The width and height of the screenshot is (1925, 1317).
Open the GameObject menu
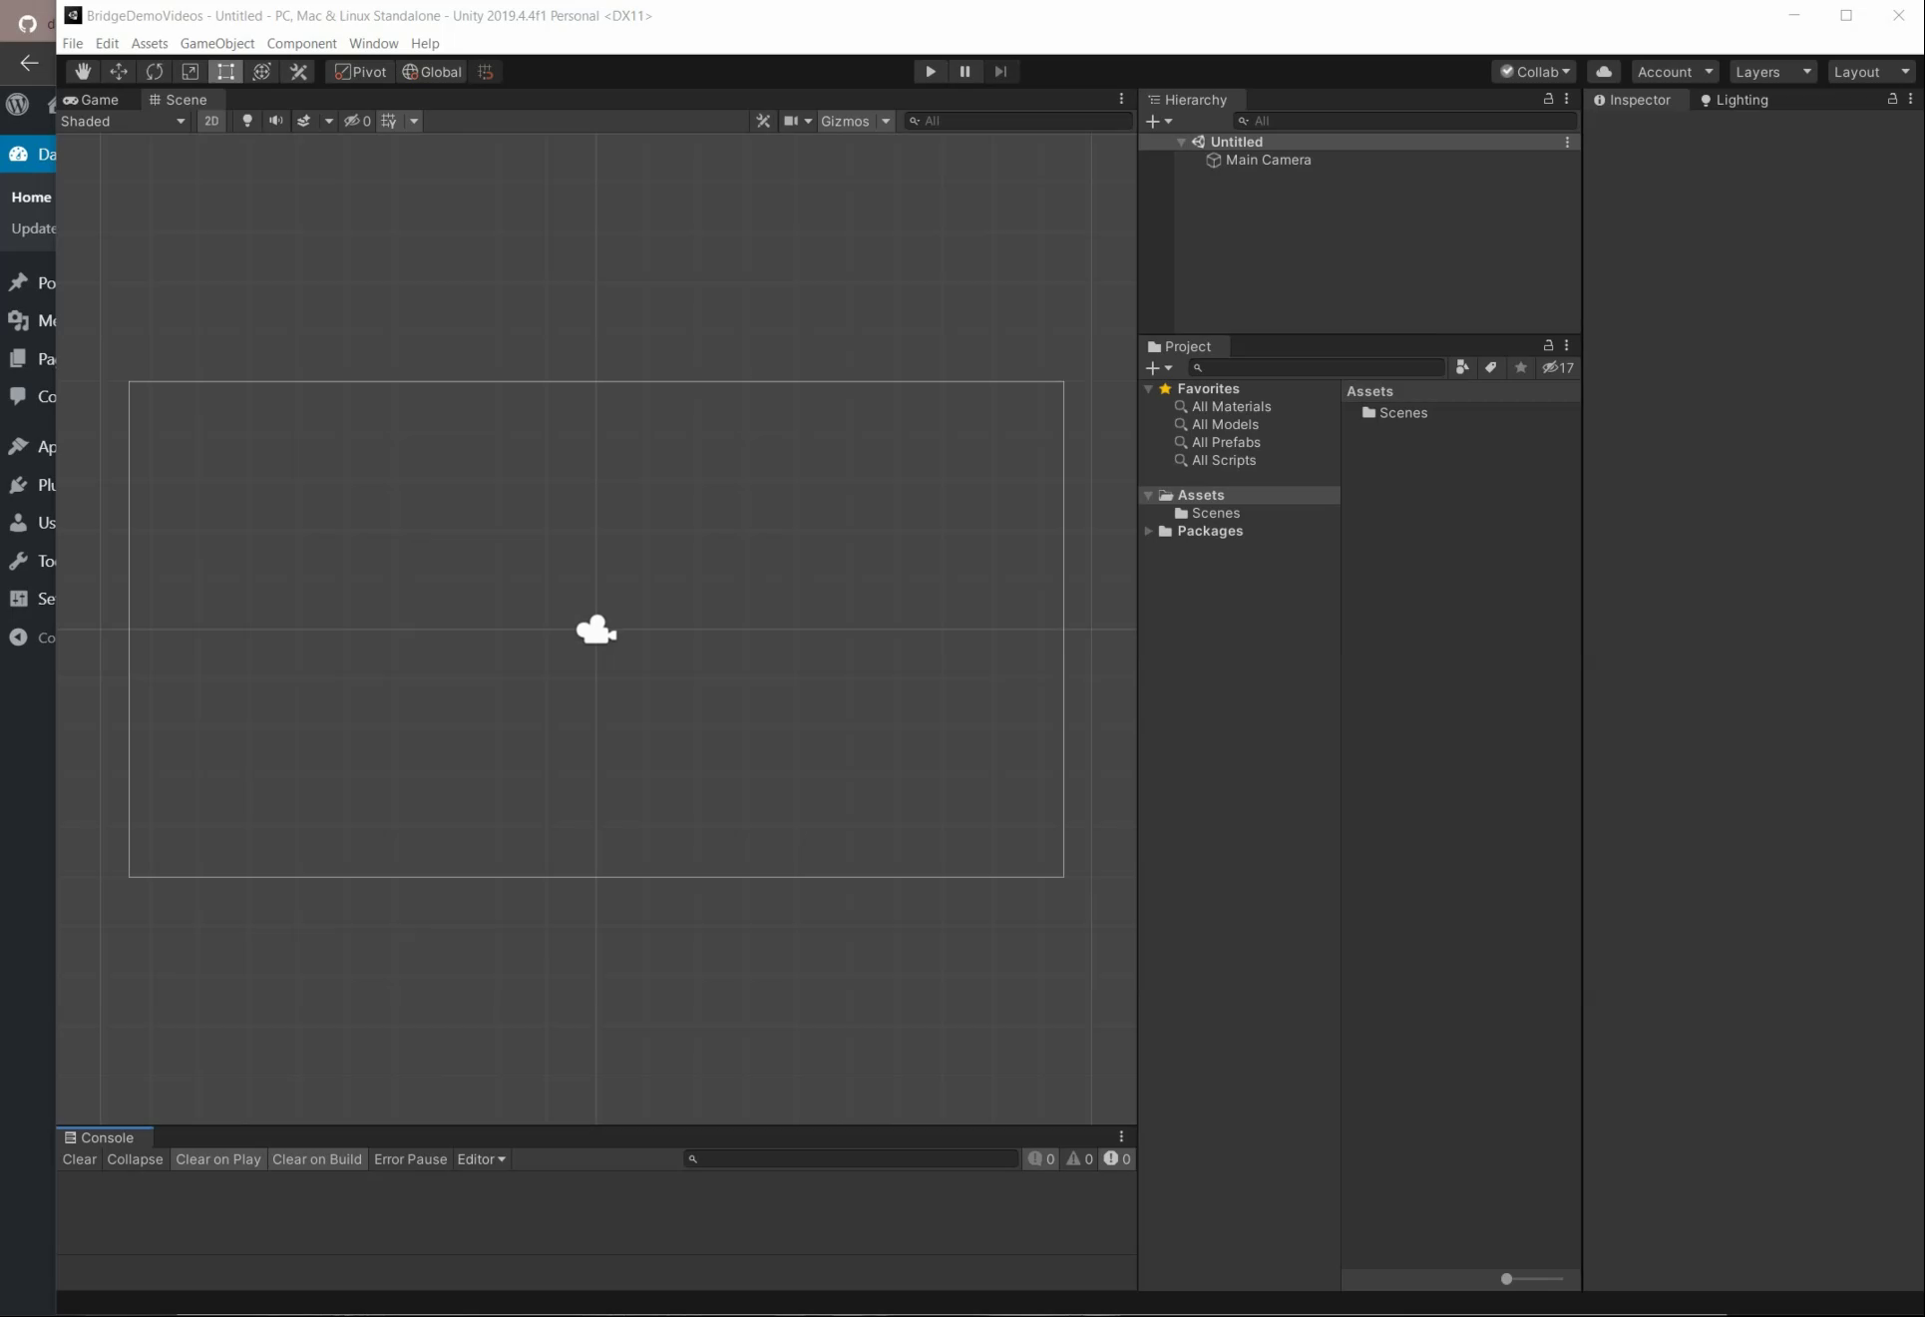[216, 43]
